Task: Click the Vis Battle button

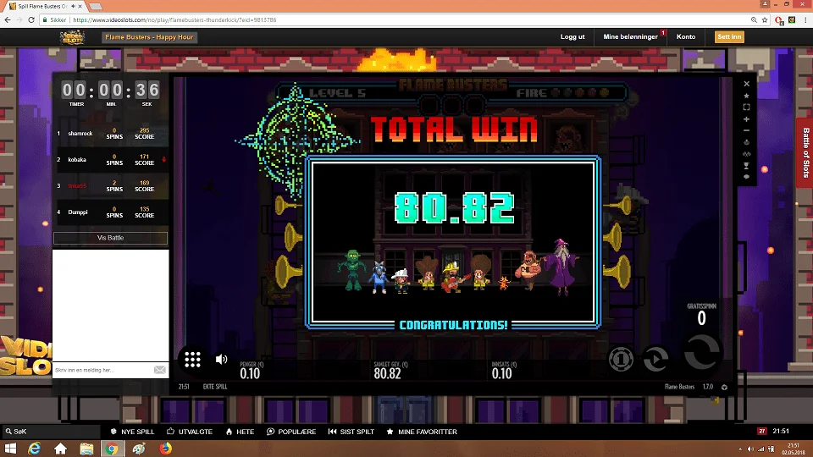Action: (110, 238)
